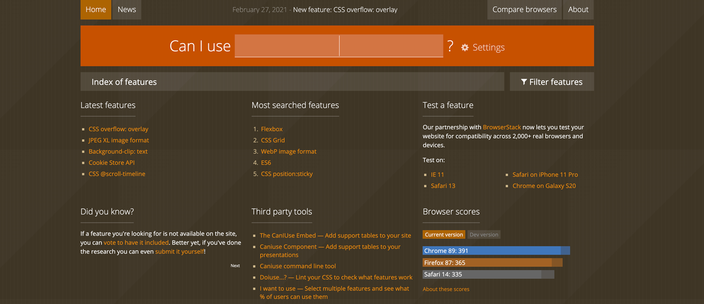Open the CSS overflow: overlay feature link
Screen dimensions: 704x304
pos(118,129)
